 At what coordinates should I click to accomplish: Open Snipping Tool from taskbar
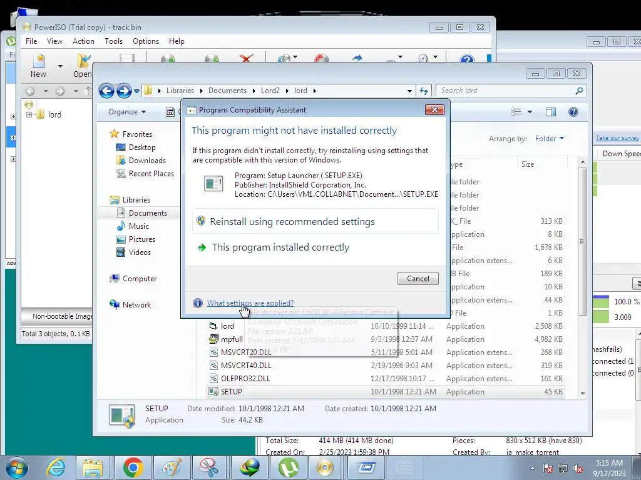tap(210, 467)
